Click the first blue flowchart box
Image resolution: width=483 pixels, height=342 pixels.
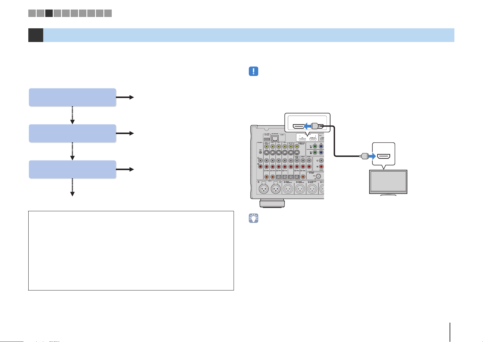click(72, 97)
